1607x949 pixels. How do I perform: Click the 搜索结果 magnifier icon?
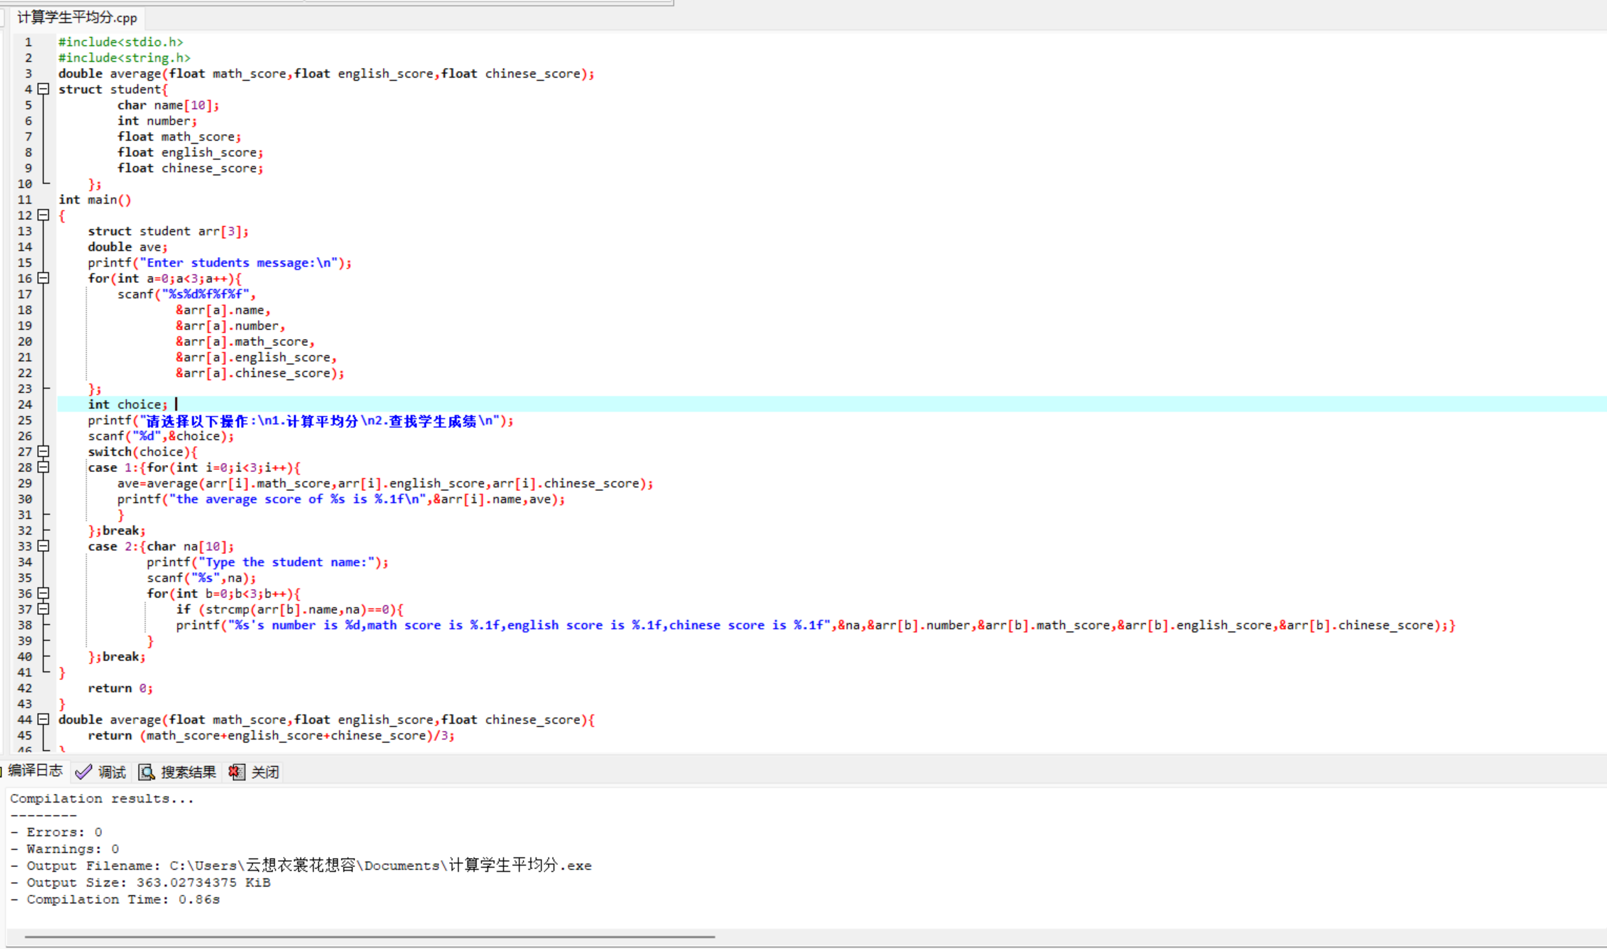point(146,772)
